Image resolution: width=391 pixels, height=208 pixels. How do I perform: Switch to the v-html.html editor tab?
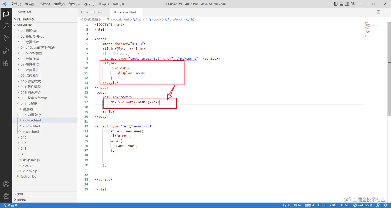pyautogui.click(x=94, y=12)
